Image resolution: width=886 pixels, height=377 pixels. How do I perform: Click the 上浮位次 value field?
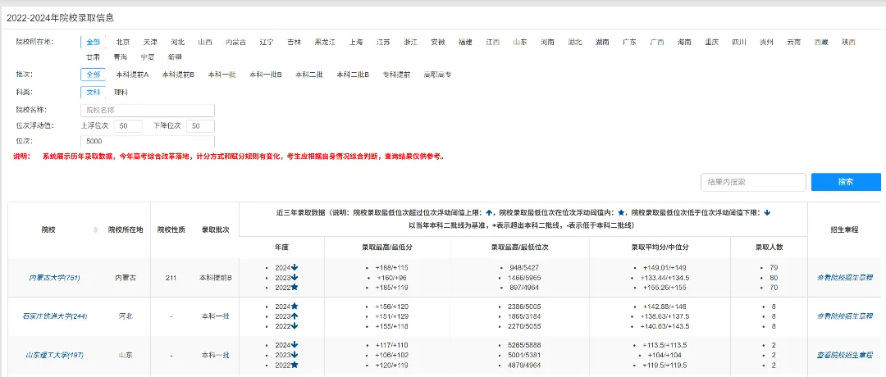pos(128,126)
